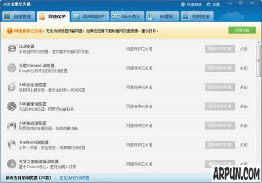Viewport: 262px width, 183px height.
Task: Click the TheWorld浏览器 globe icon
Action: (x=12, y=145)
